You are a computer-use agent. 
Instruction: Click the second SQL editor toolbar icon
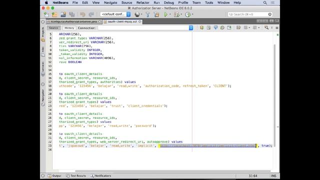(208, 27)
